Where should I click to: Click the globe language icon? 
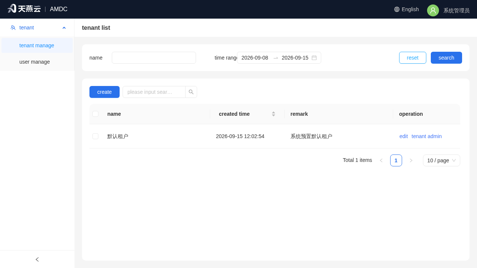pyautogui.click(x=397, y=9)
